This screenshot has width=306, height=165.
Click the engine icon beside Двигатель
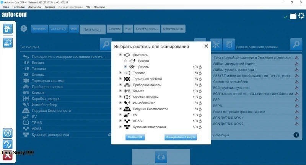(x=127, y=55)
